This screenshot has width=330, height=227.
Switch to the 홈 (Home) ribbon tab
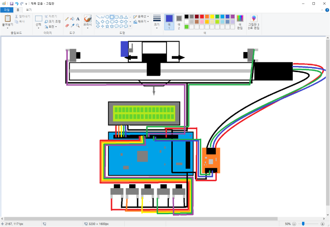tap(18, 10)
